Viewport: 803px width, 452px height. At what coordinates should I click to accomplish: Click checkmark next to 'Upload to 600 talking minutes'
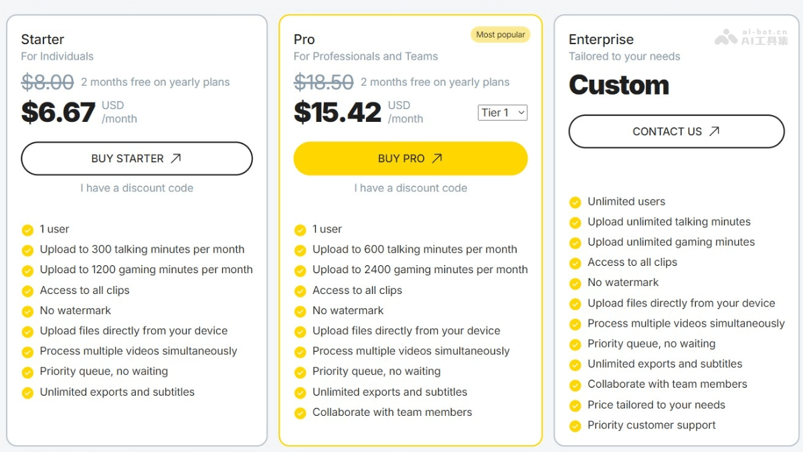pos(300,250)
